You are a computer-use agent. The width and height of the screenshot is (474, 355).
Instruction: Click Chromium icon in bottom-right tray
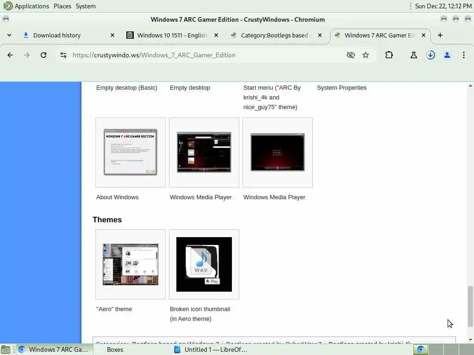pos(420,349)
